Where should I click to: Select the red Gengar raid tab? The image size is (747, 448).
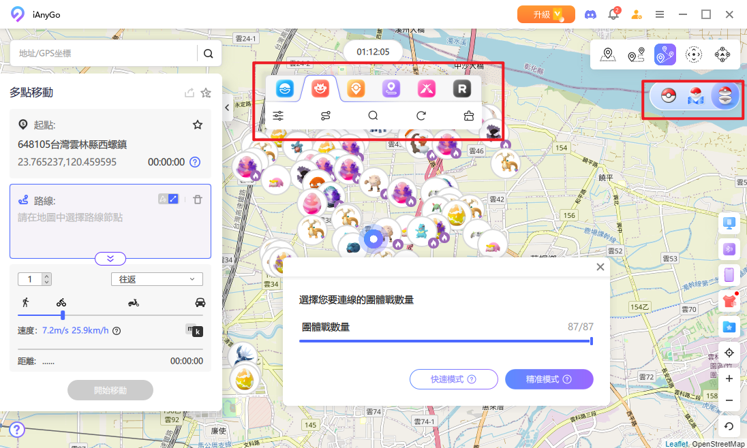[320, 89]
